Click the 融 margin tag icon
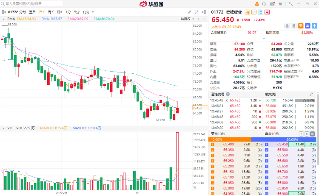The height and width of the screenshot is (195, 319). [248, 12]
